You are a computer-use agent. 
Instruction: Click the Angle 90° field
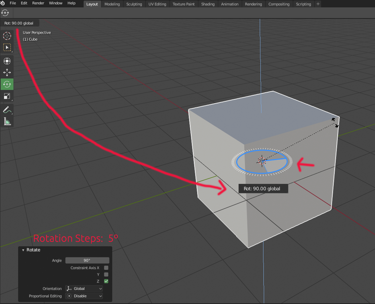(x=87, y=260)
